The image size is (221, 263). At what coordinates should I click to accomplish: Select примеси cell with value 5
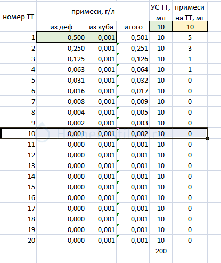(190, 37)
